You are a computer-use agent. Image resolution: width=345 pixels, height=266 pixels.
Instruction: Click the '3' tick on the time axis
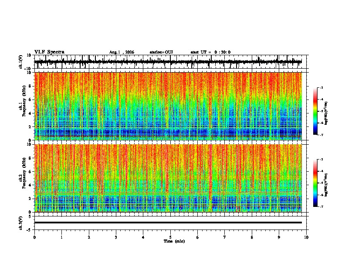[116, 237]
